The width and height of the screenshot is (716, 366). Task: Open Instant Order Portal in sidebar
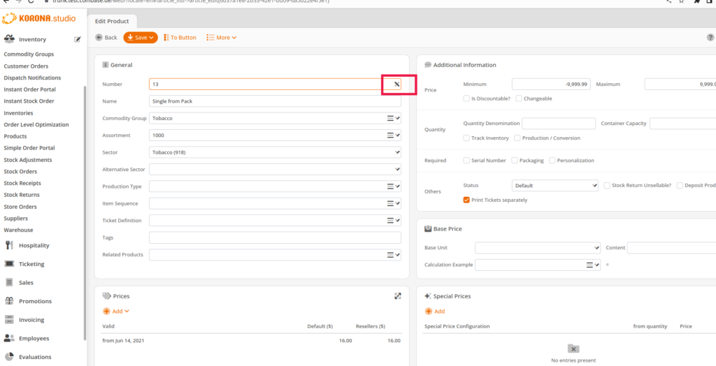pos(29,89)
